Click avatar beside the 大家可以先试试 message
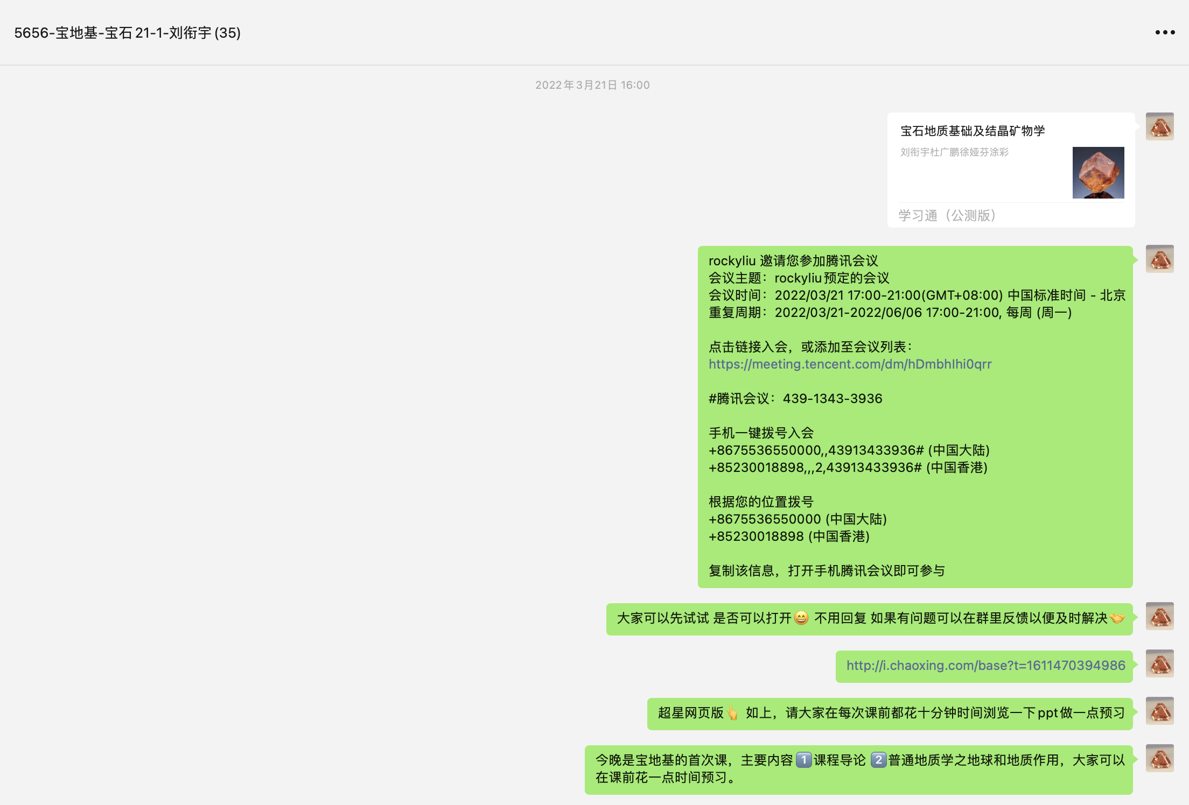The height and width of the screenshot is (805, 1189). (x=1159, y=616)
